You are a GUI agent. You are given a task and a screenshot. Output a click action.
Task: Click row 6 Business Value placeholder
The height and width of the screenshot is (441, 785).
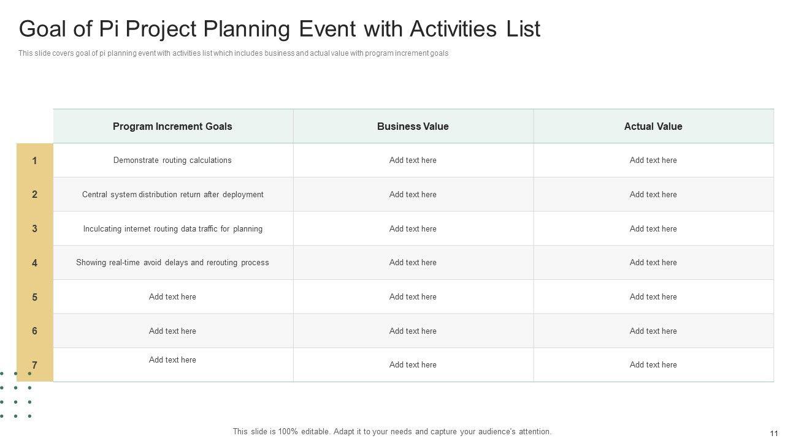coord(413,331)
